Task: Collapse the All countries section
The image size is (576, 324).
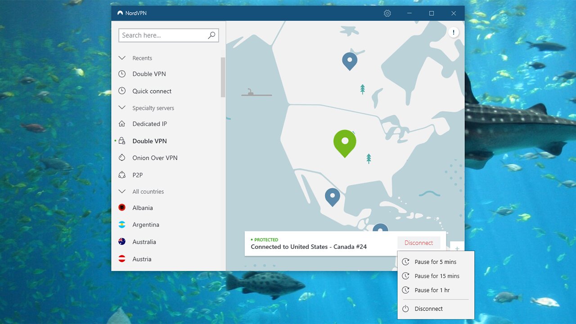Action: click(121, 192)
